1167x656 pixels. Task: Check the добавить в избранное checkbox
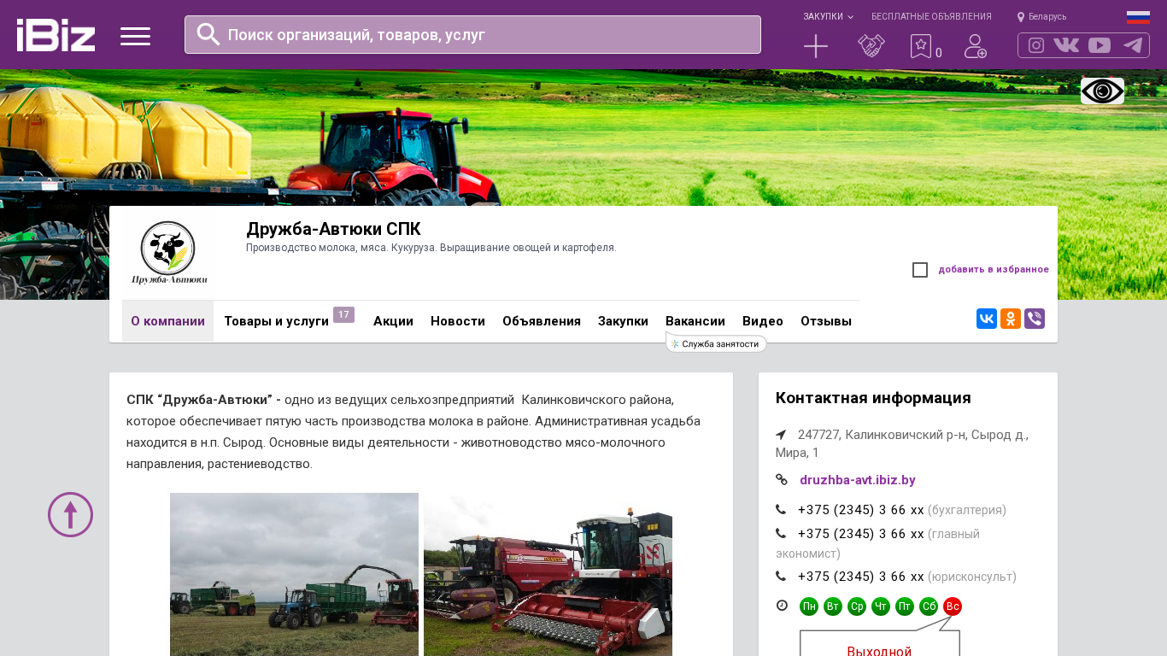pyautogui.click(x=920, y=270)
